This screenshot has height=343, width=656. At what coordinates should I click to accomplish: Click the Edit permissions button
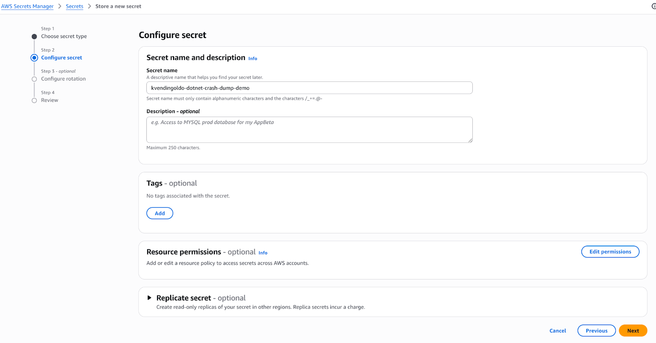[610, 252]
